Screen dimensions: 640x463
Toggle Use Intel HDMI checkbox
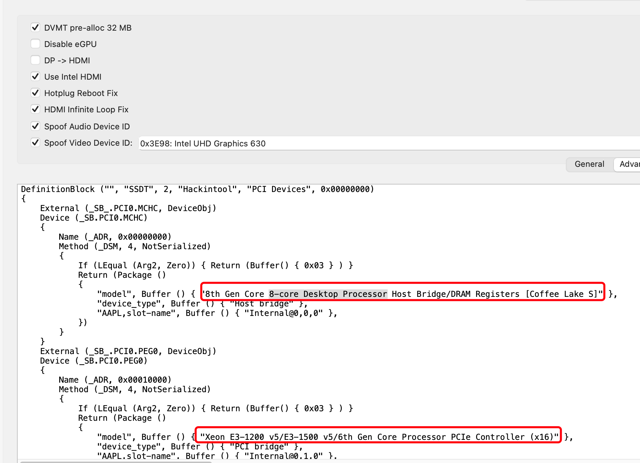tap(35, 76)
